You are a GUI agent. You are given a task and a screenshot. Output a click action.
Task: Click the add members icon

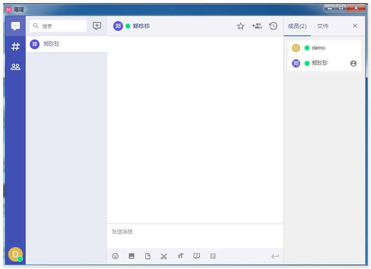pos(256,26)
